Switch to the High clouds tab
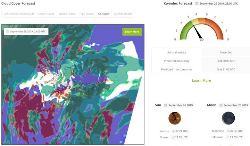Screen dimensions: 250x146 click(x=86, y=14)
